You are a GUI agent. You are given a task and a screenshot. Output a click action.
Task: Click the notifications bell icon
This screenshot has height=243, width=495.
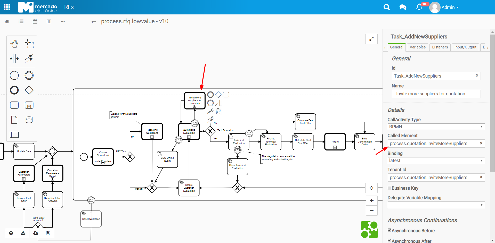pos(418,7)
